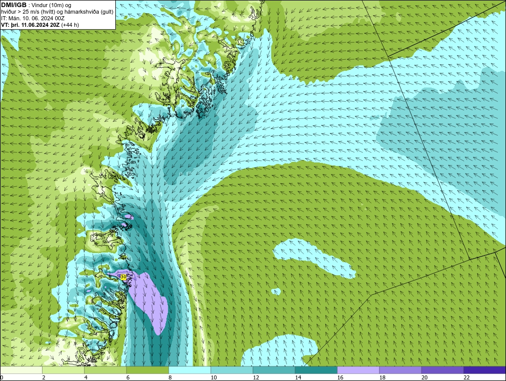Select the 14-16 m/s dark teal legend color
506x381 pixels.
316,370
